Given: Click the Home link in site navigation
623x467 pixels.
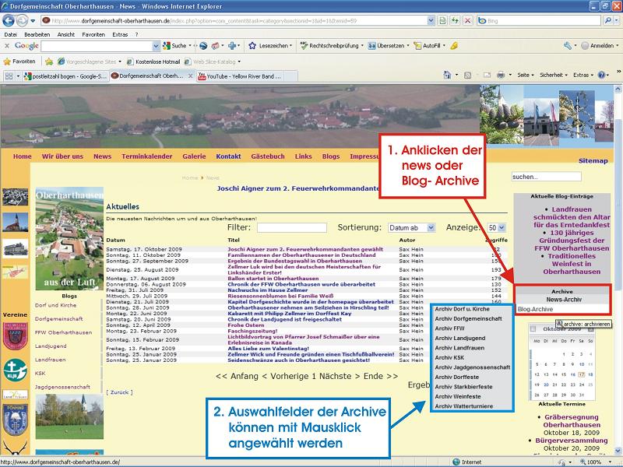Looking at the screenshot, I should tap(22, 156).
